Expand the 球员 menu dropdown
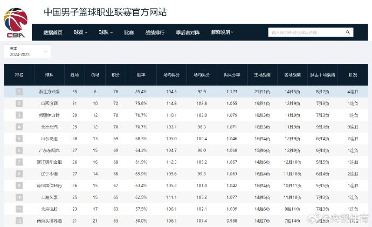 coord(81,32)
